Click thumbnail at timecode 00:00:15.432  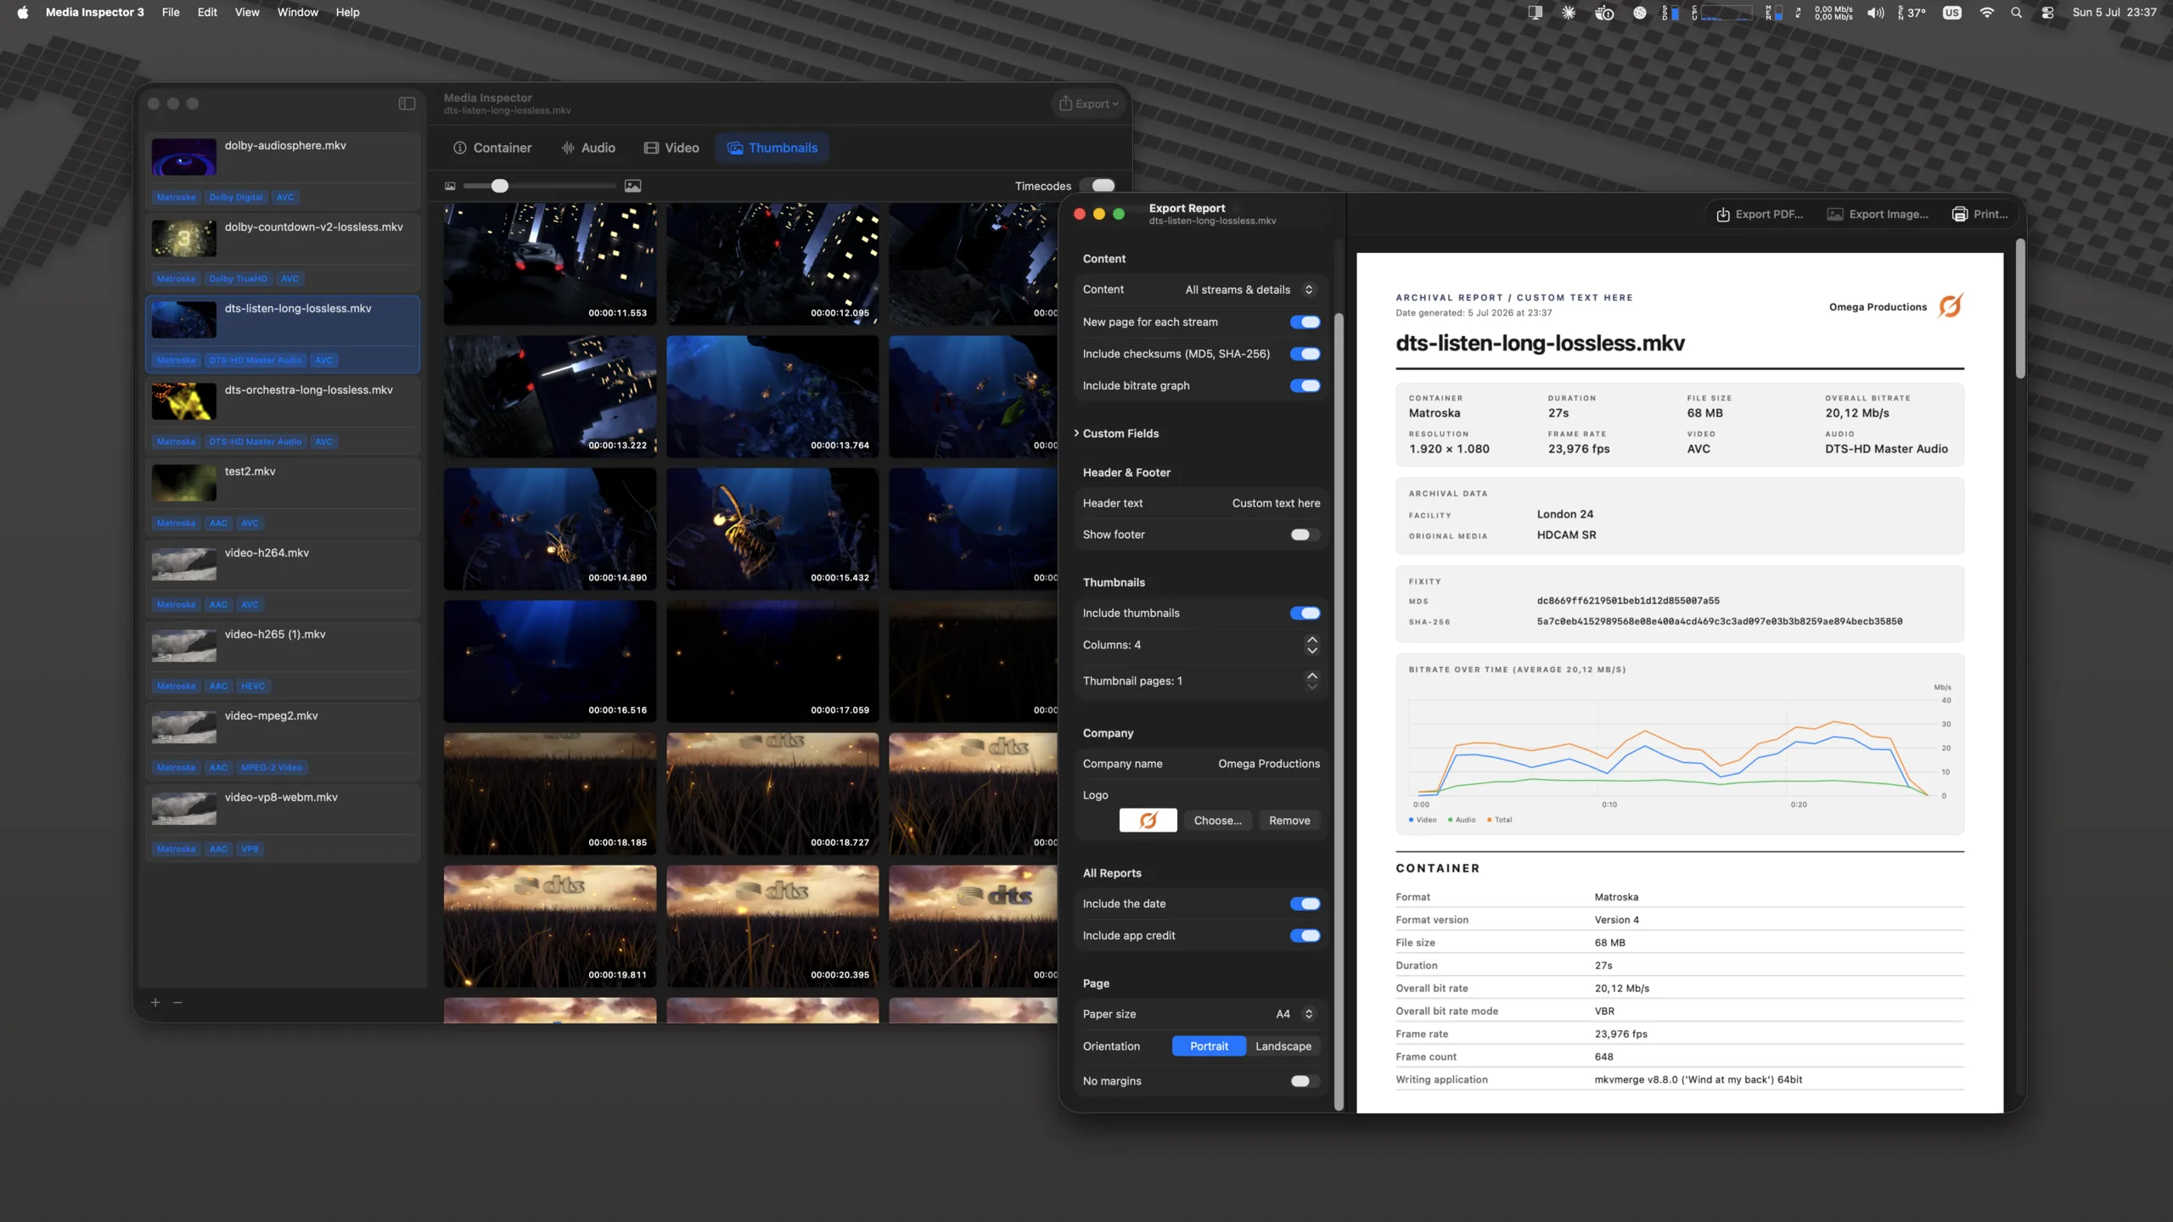click(772, 529)
